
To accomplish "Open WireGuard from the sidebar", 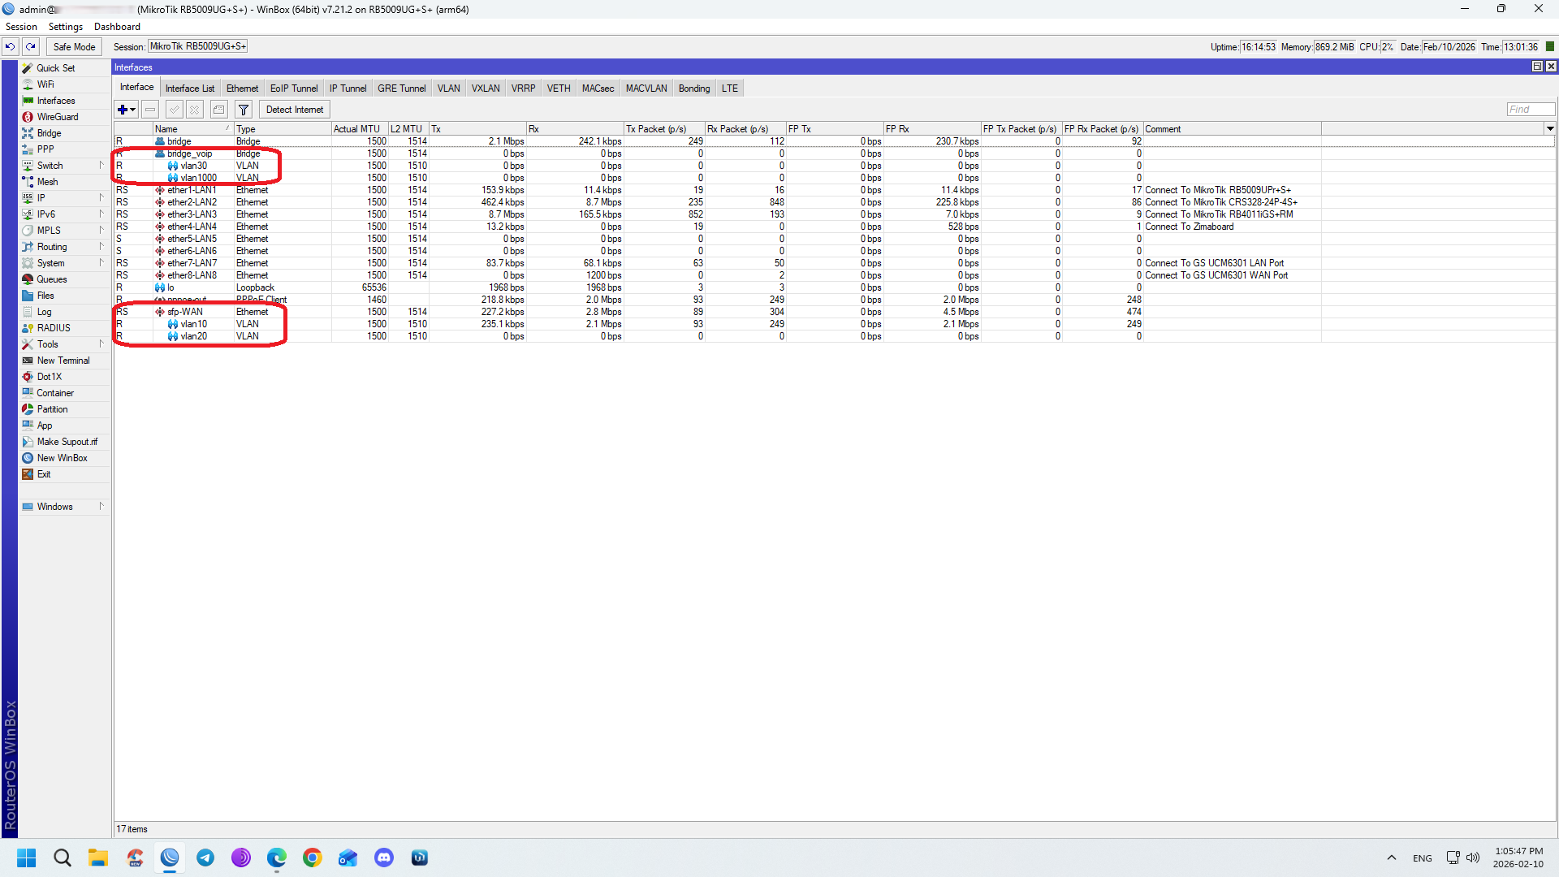I will pos(57,117).
